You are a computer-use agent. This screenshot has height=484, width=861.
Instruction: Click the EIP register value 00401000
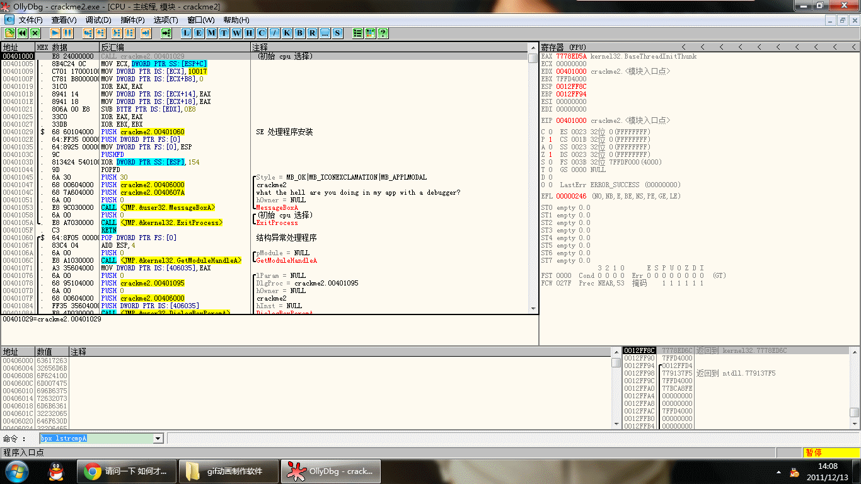(x=571, y=120)
